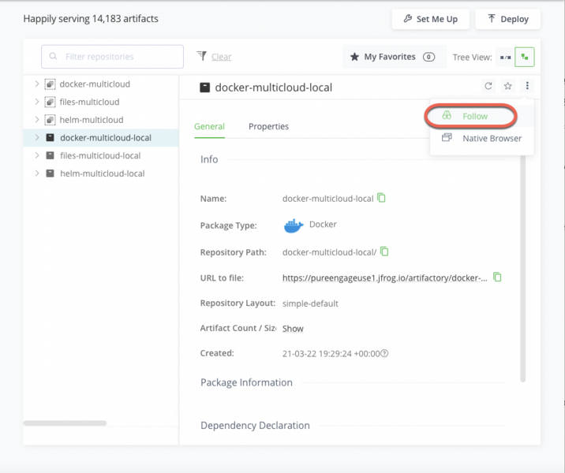
Task: Select files-multicloud-local in the tree
Action: (x=100, y=155)
